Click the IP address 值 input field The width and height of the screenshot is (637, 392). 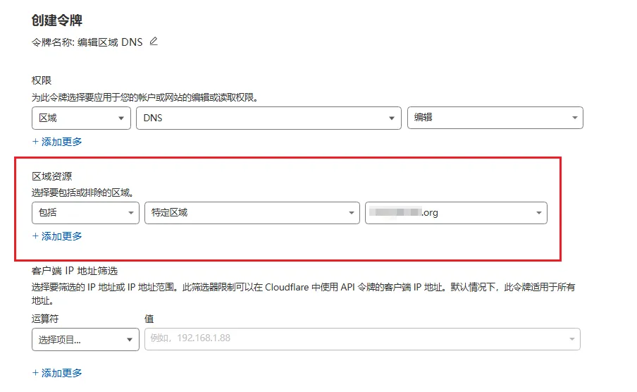tap(352, 339)
